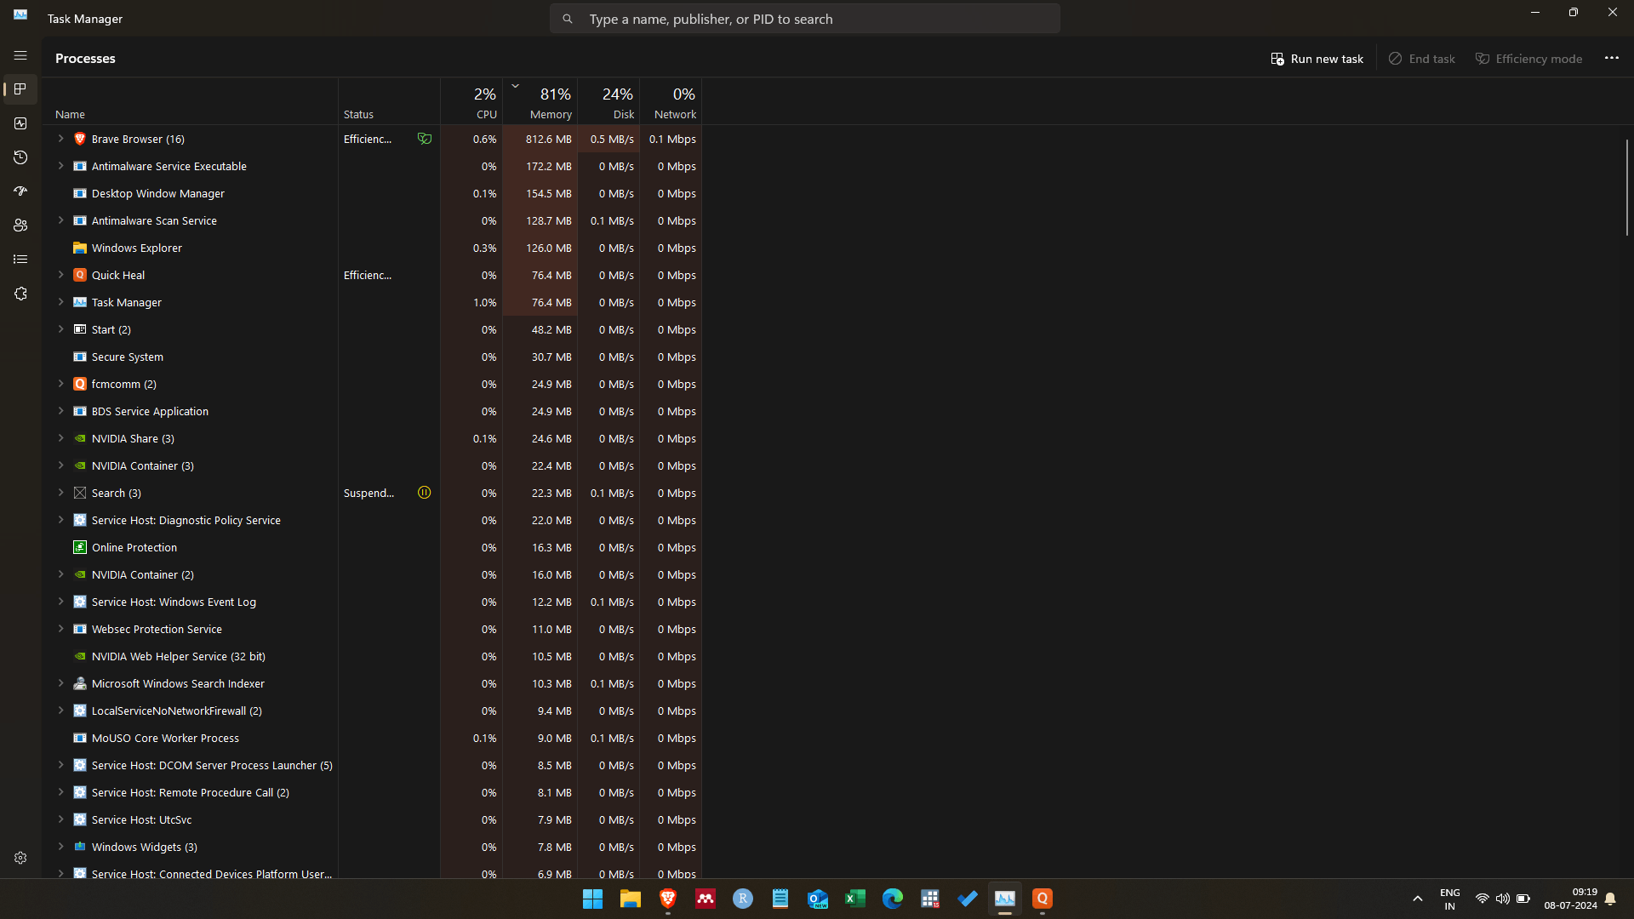
Task: Expand the NVIDIA Share (3) group
Action: pos(60,438)
